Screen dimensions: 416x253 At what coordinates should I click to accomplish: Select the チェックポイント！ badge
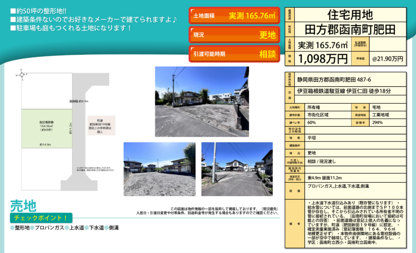pyautogui.click(x=40, y=218)
